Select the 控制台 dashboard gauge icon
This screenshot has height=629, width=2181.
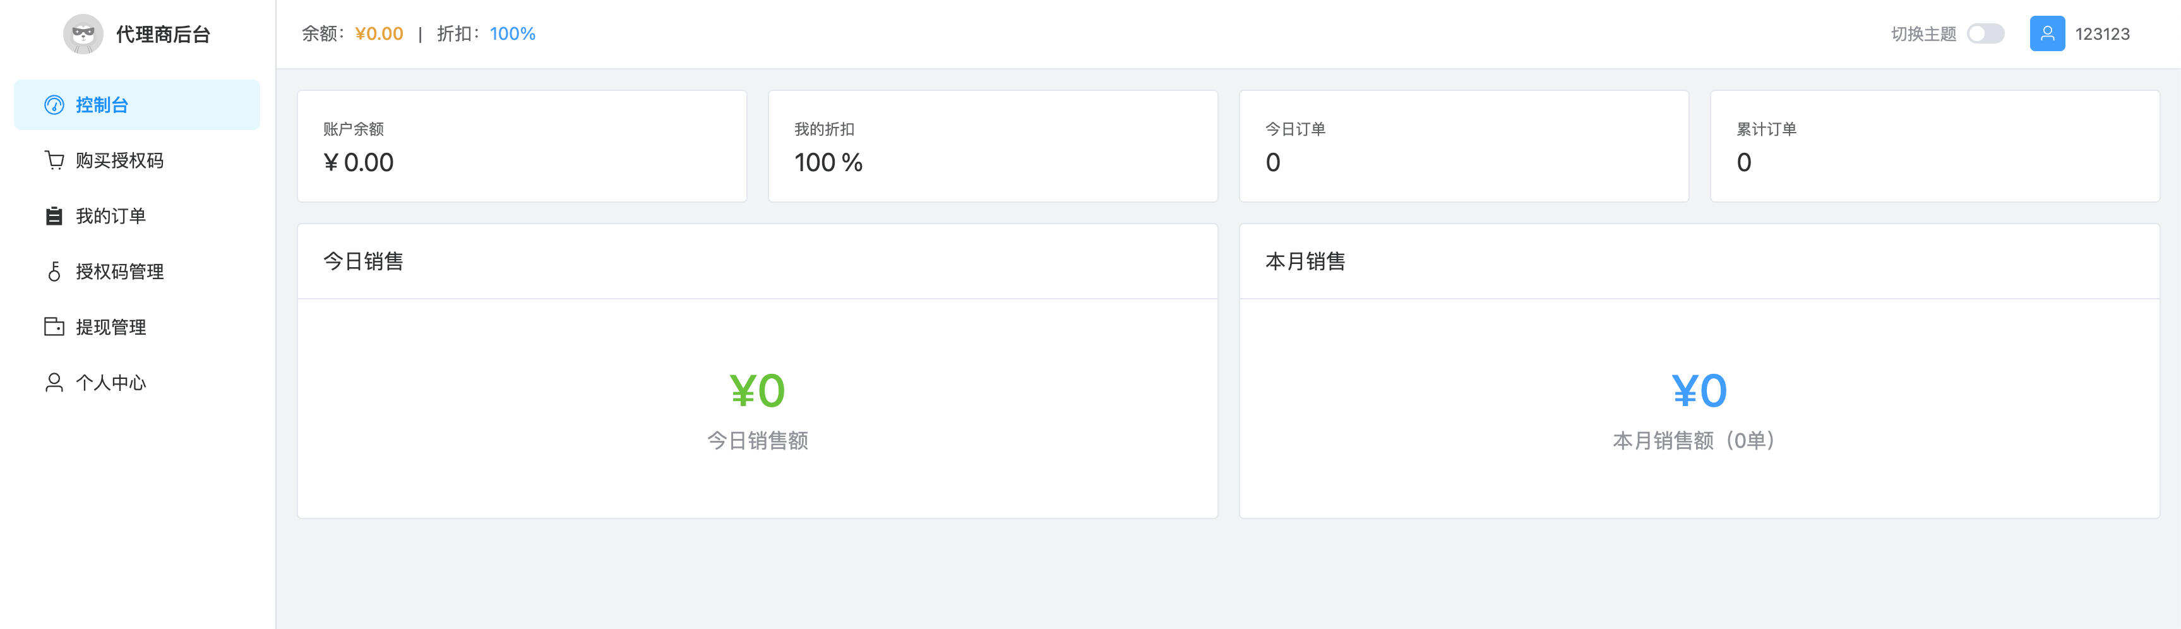click(53, 105)
